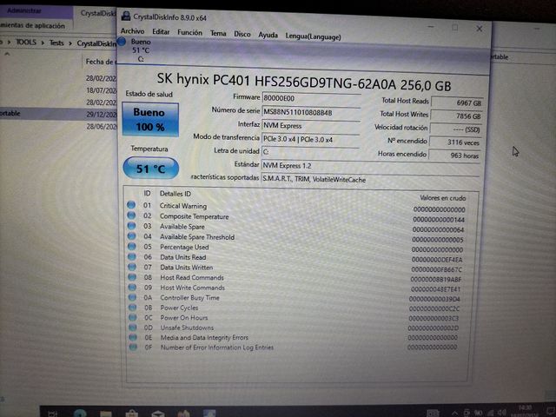Click the Horas encendido 963 horas value
This screenshot has width=556, height=417.
454,155
